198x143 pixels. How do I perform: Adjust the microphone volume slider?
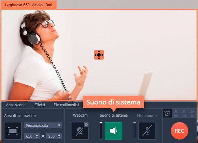coord(135,131)
